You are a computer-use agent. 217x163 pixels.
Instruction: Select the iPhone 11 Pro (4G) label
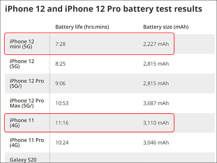point(27,143)
